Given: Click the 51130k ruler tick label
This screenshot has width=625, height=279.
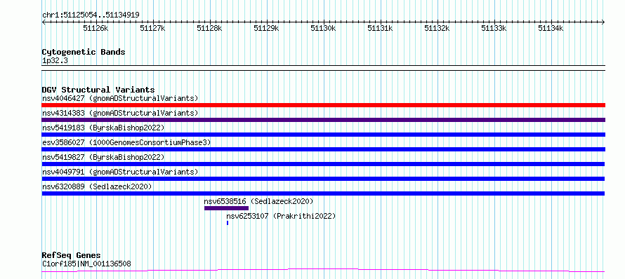Looking at the screenshot, I should pyautogui.click(x=323, y=28).
